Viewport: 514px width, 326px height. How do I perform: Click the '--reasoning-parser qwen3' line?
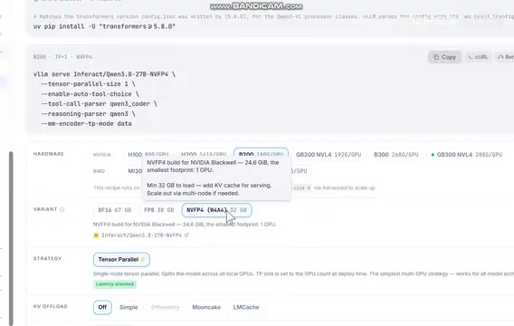coord(88,114)
